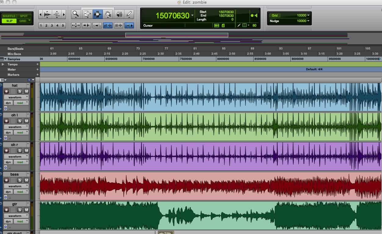Toggle Link Timeline and Edit Selection
The height and width of the screenshot is (234, 382).
point(108,25)
